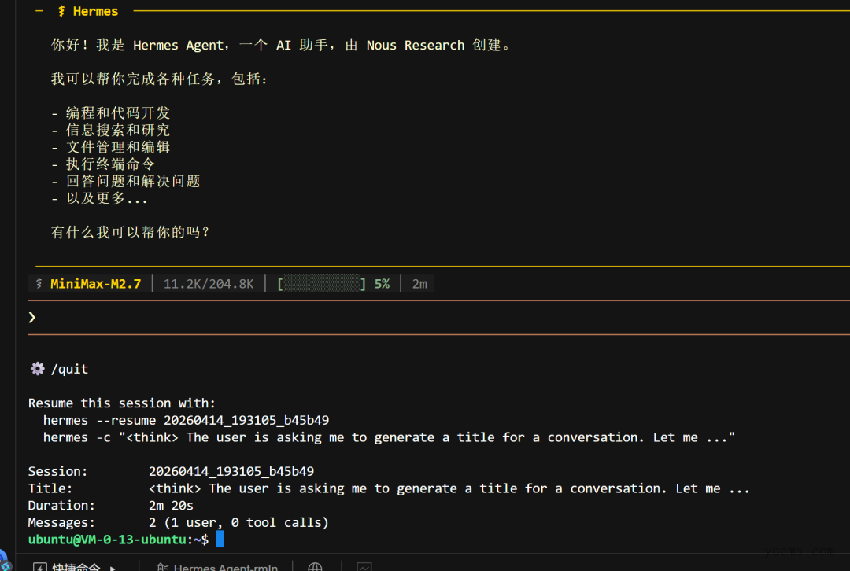
Task: Click the MiniMax-M2.7 model name
Action: click(95, 284)
